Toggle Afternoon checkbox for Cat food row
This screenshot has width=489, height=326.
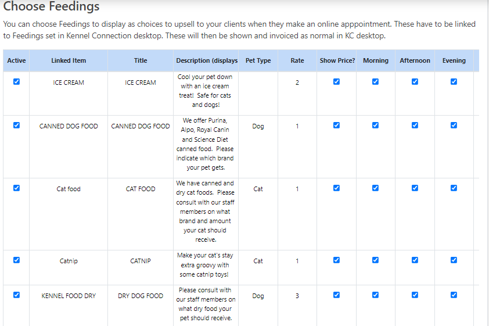pyautogui.click(x=415, y=188)
